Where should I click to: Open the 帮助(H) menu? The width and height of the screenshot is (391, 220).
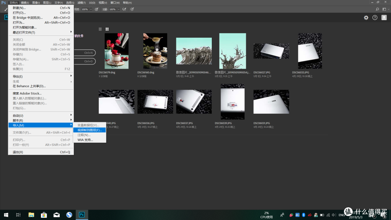[x=127, y=3]
